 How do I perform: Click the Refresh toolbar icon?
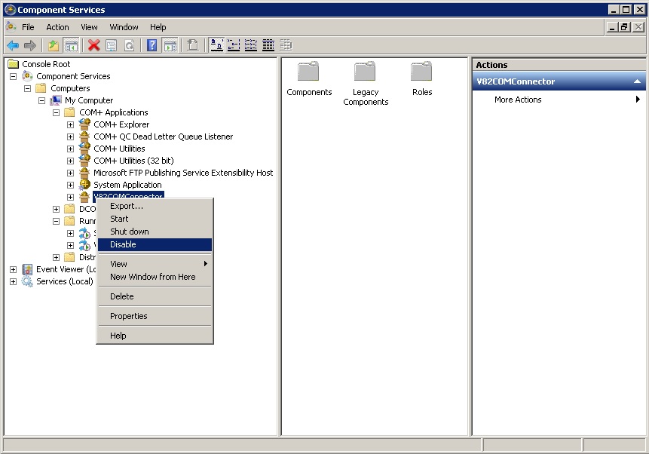(129, 45)
